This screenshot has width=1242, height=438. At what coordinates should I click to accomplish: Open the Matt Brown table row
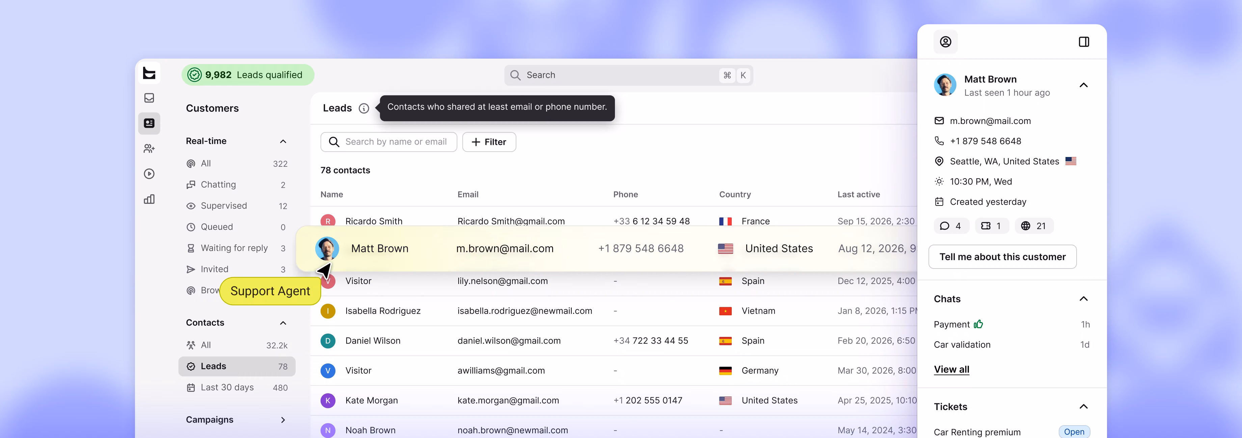pos(606,249)
